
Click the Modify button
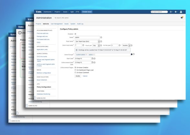pos(78,76)
